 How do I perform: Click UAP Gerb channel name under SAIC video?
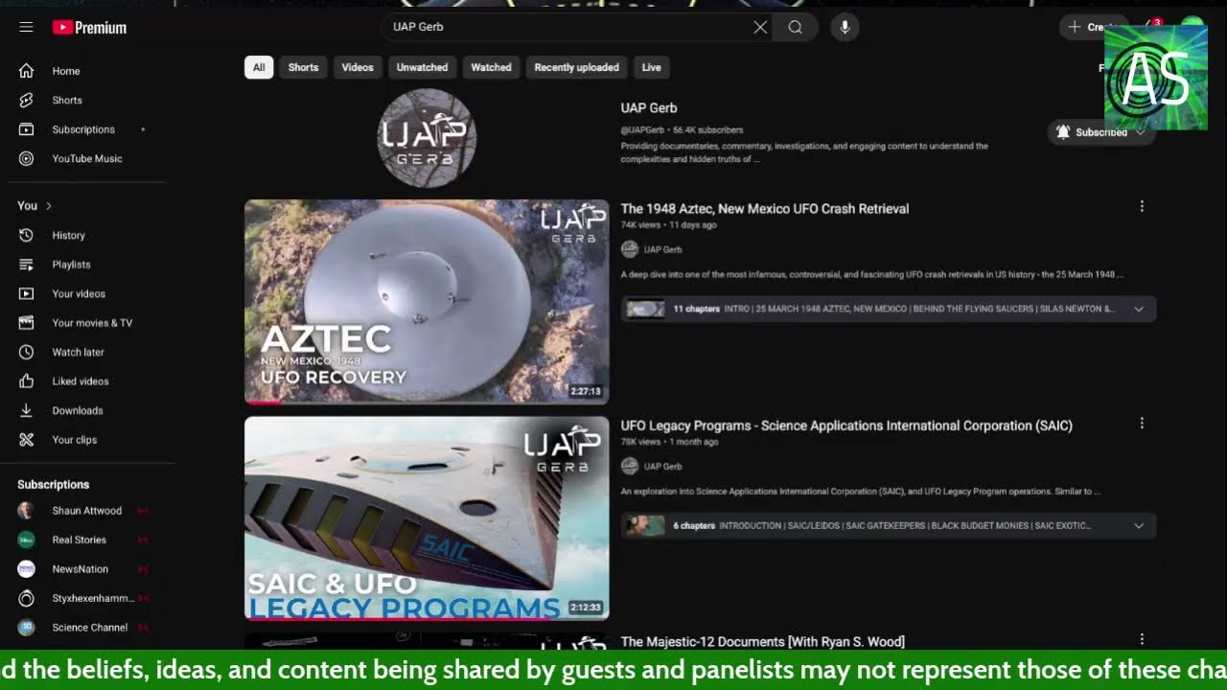click(x=662, y=466)
